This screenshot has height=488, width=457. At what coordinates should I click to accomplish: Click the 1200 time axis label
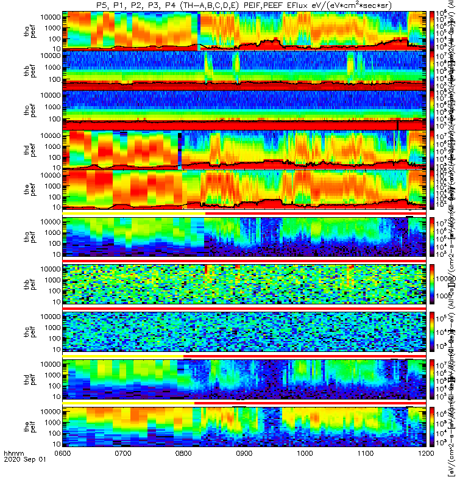426,453
